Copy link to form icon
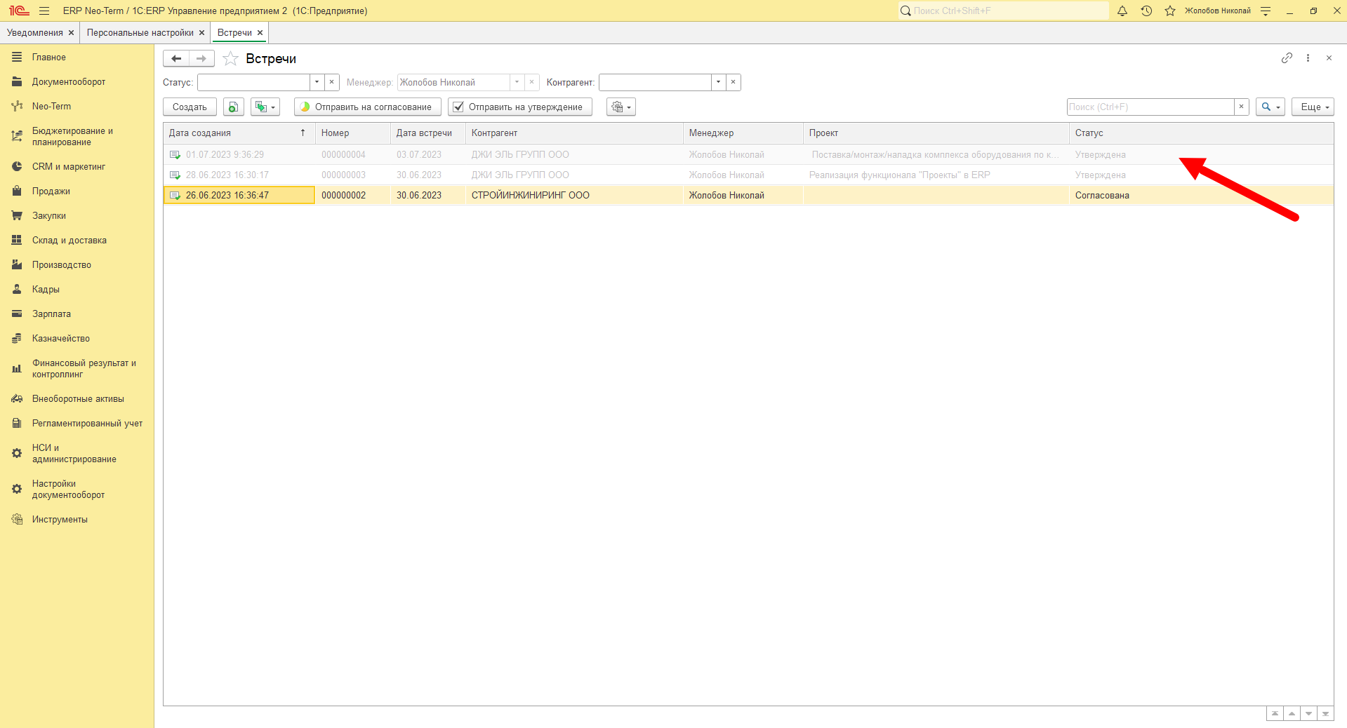The height and width of the screenshot is (728, 1347). click(1287, 58)
